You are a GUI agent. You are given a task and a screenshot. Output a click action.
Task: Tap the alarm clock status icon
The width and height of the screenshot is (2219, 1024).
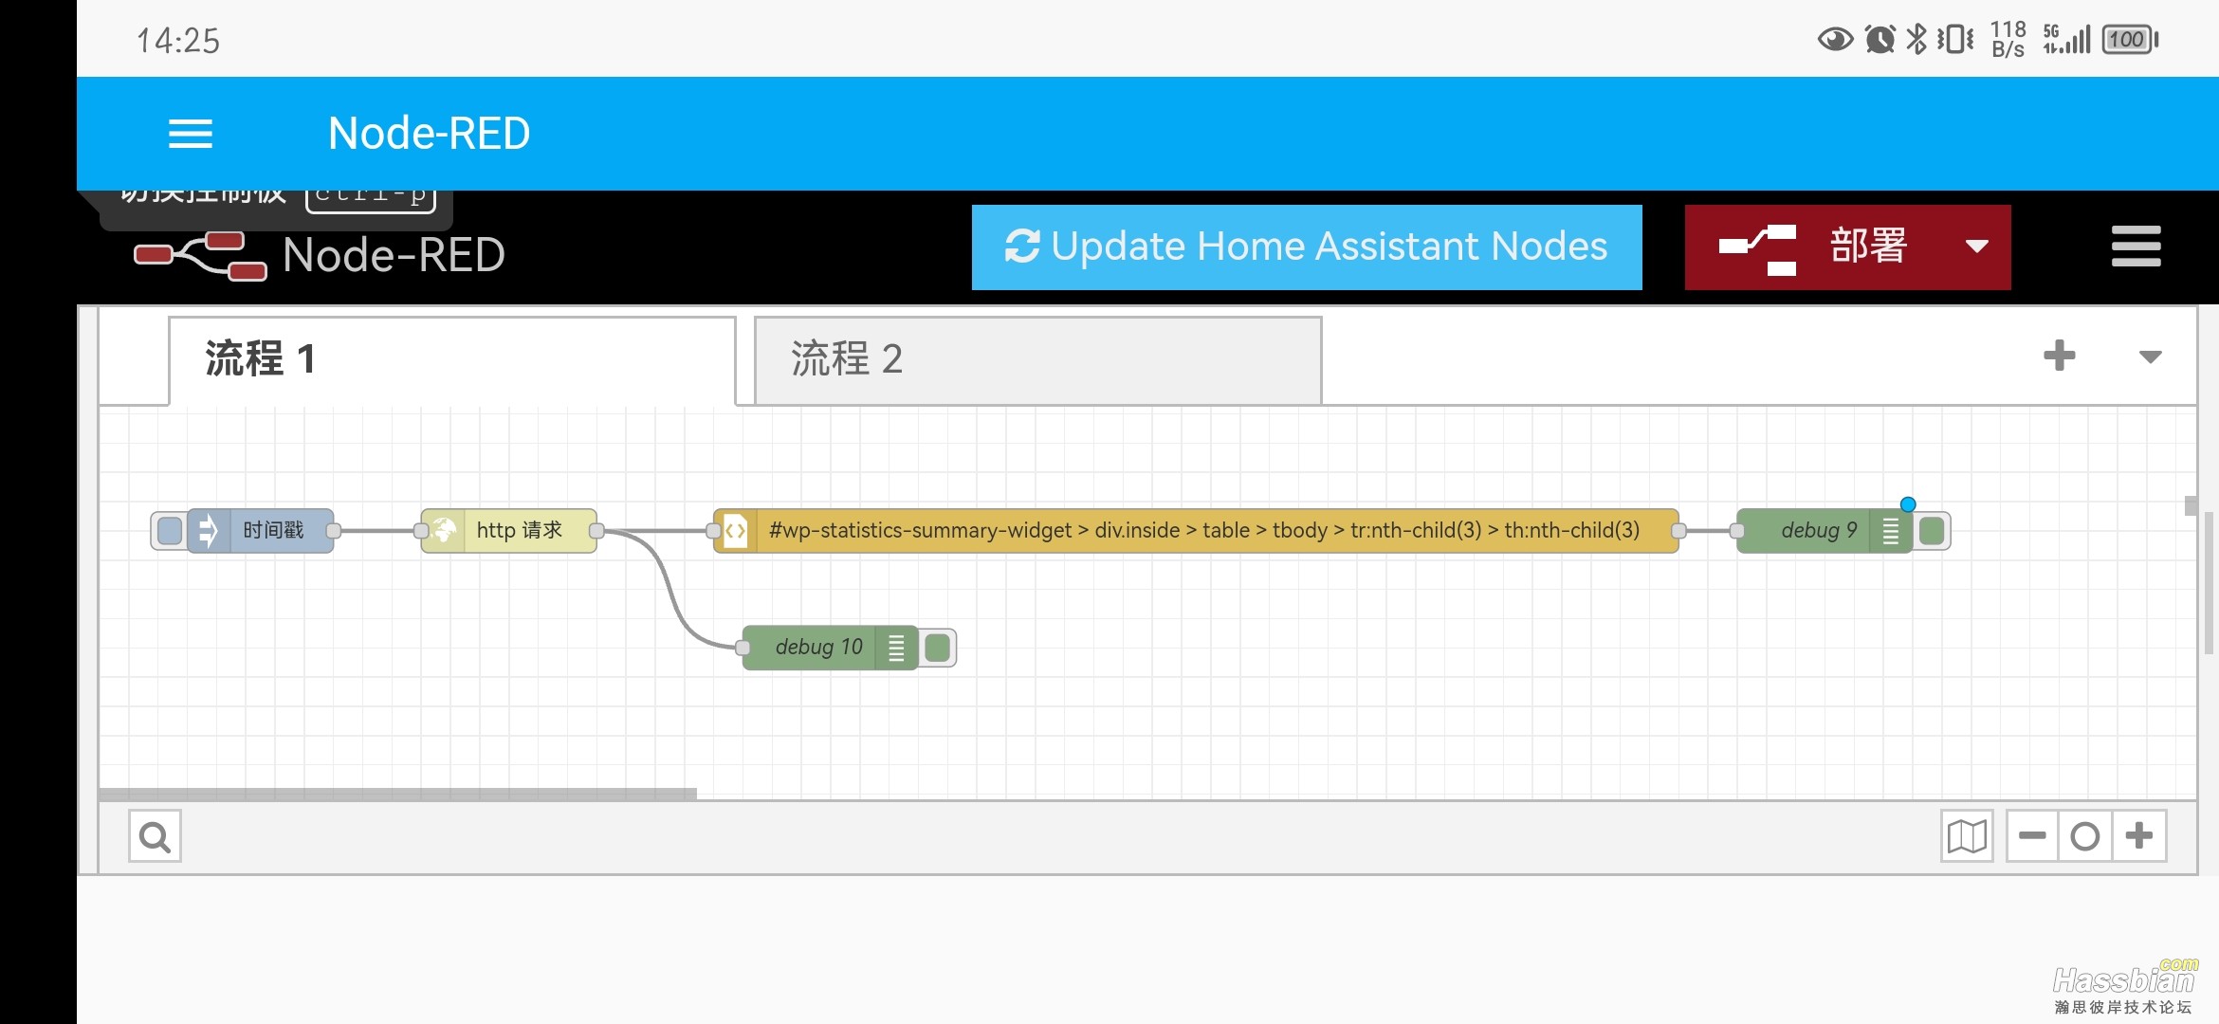[1880, 39]
